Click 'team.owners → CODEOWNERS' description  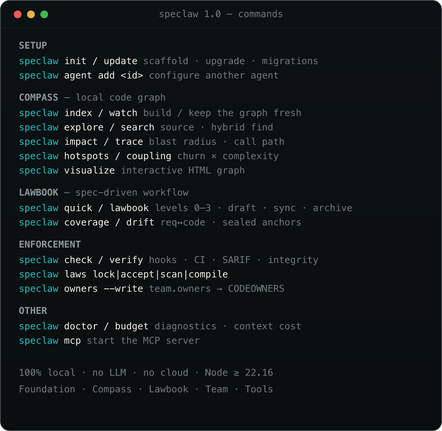point(217,289)
